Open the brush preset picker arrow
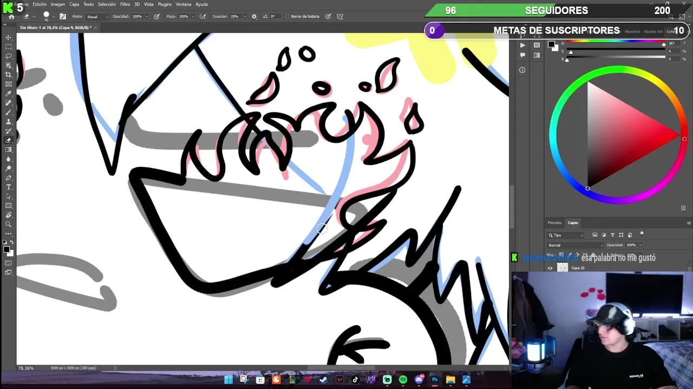The width and height of the screenshot is (693, 389). (53, 17)
